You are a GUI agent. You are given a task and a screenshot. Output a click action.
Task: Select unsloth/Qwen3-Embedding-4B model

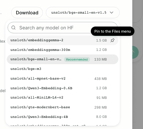(63, 117)
